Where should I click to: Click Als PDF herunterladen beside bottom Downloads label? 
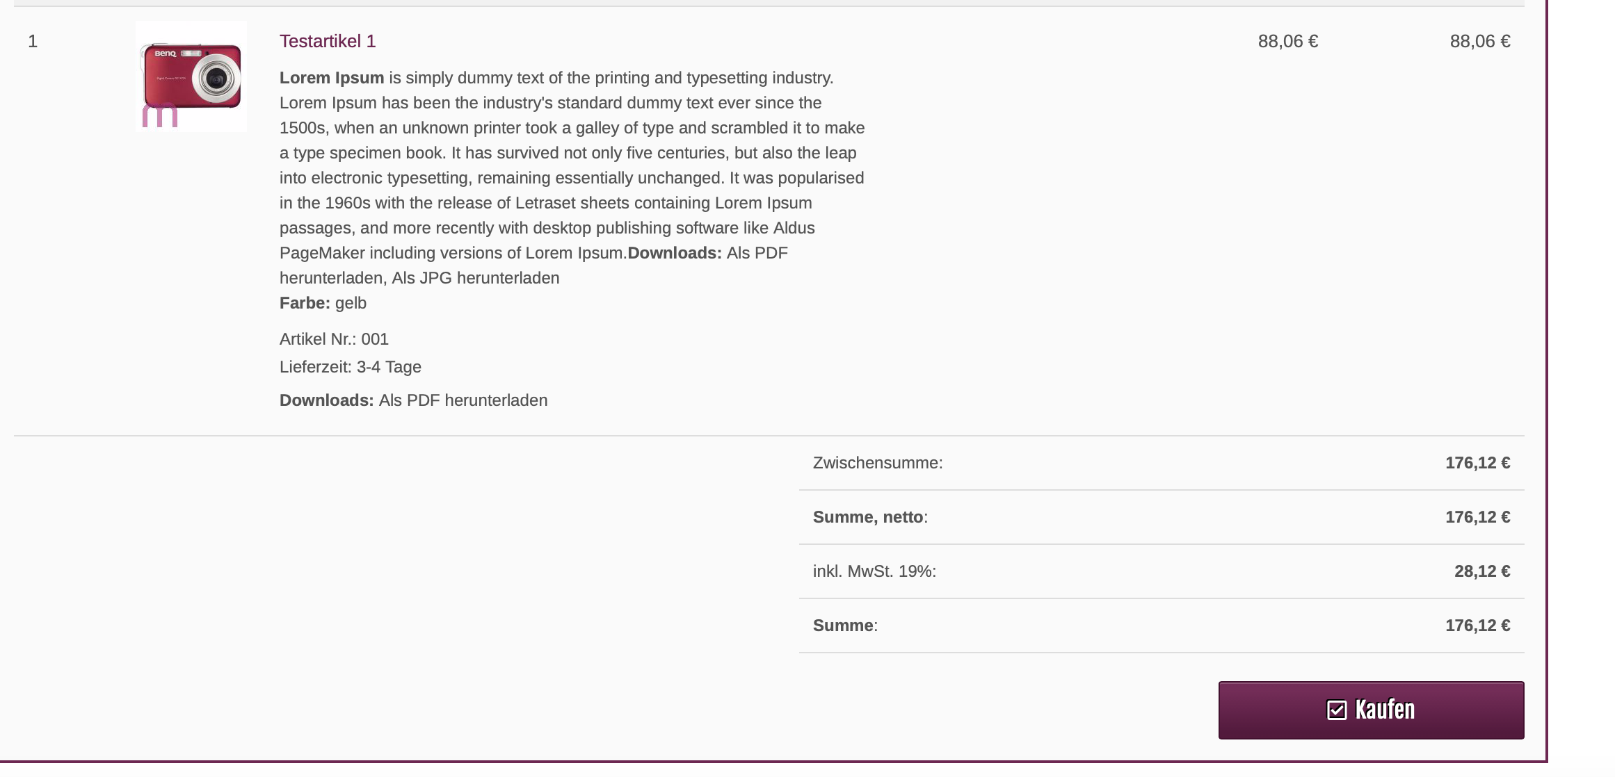coord(463,400)
